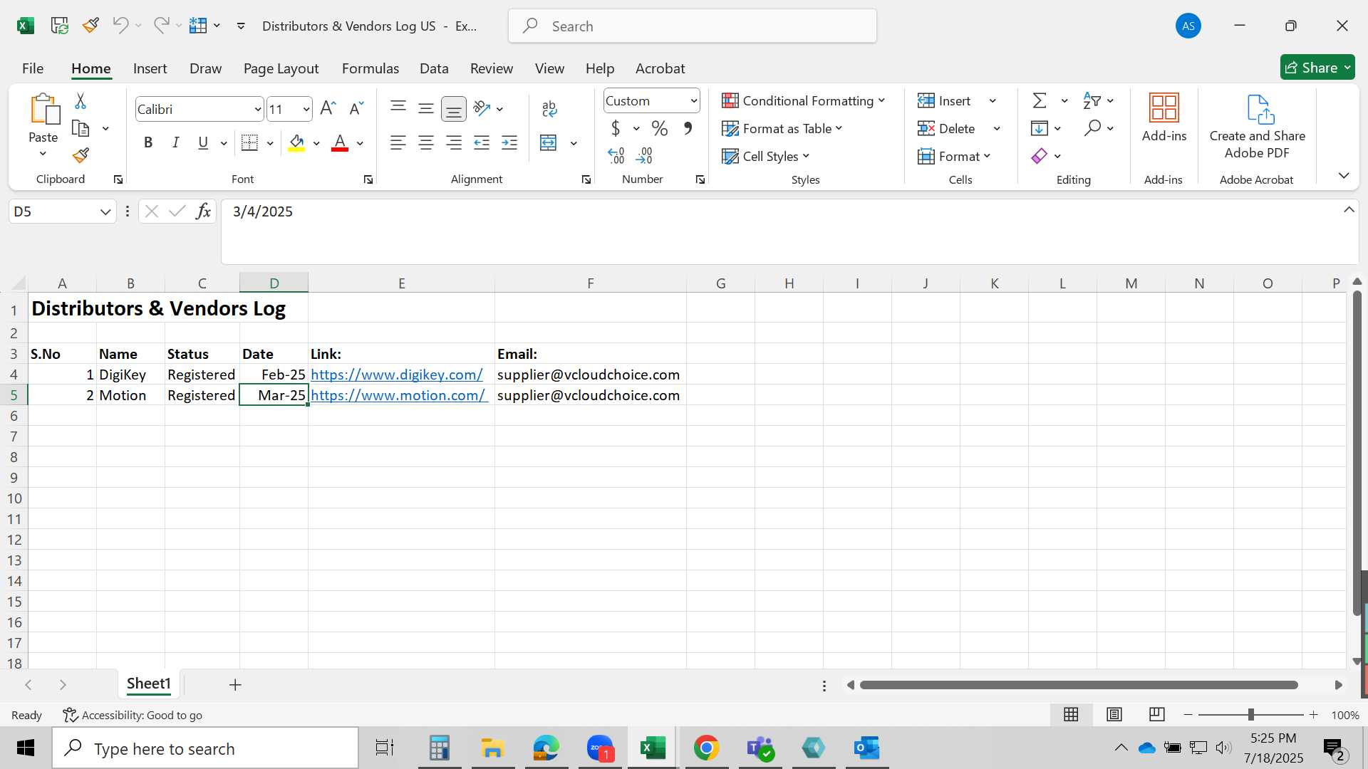Click the Increase Indent icon

[509, 142]
